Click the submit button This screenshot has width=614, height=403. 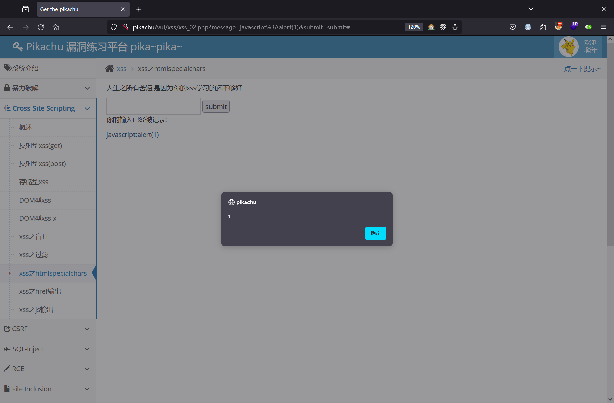pos(216,106)
